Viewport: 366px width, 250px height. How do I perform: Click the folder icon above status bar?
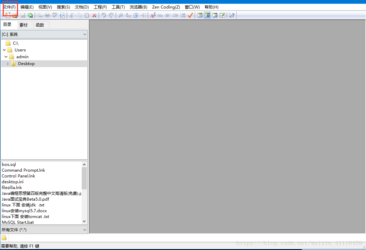click(x=4, y=238)
